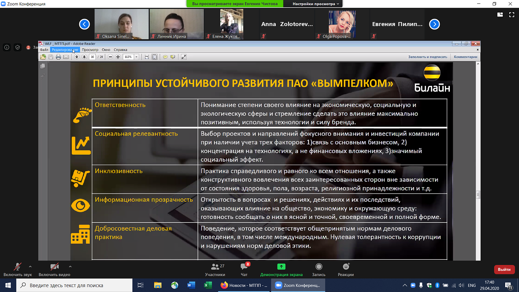Click the fit one full page icon
519x292 pixels.
coord(154,57)
